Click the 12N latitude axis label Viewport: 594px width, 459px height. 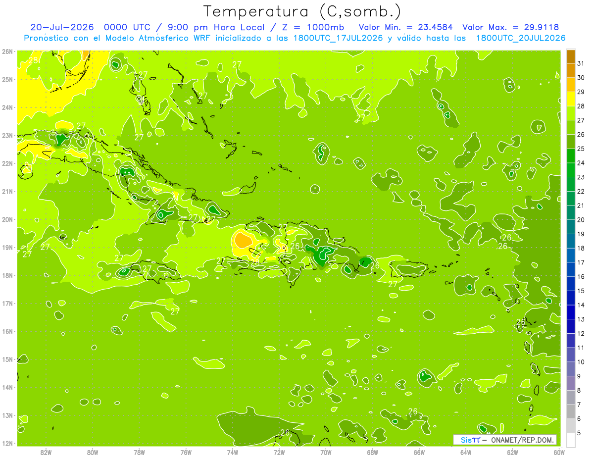(x=7, y=443)
